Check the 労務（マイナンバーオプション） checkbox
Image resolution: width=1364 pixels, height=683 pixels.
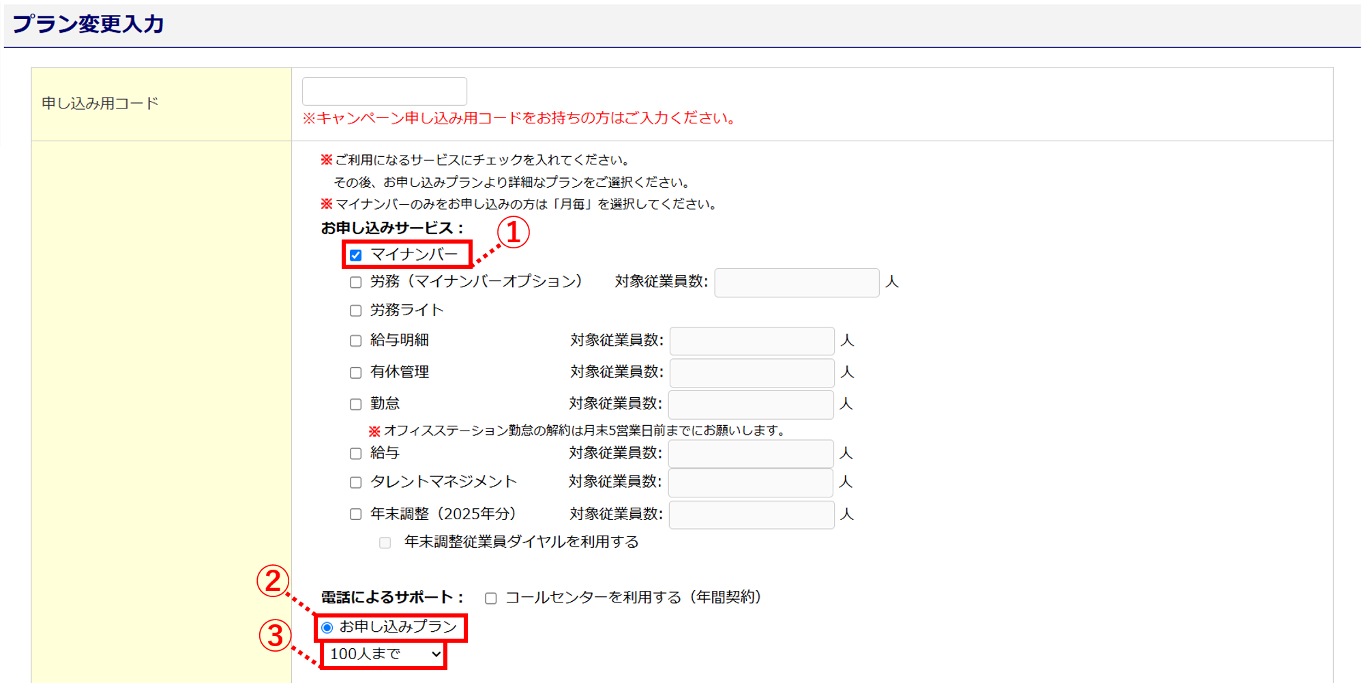[355, 282]
